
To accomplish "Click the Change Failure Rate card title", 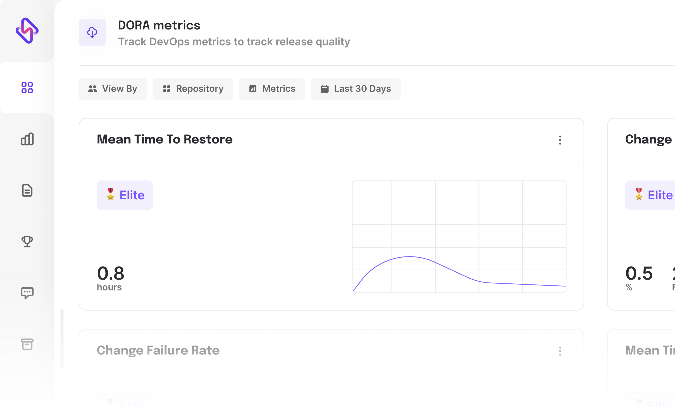I will coord(158,350).
